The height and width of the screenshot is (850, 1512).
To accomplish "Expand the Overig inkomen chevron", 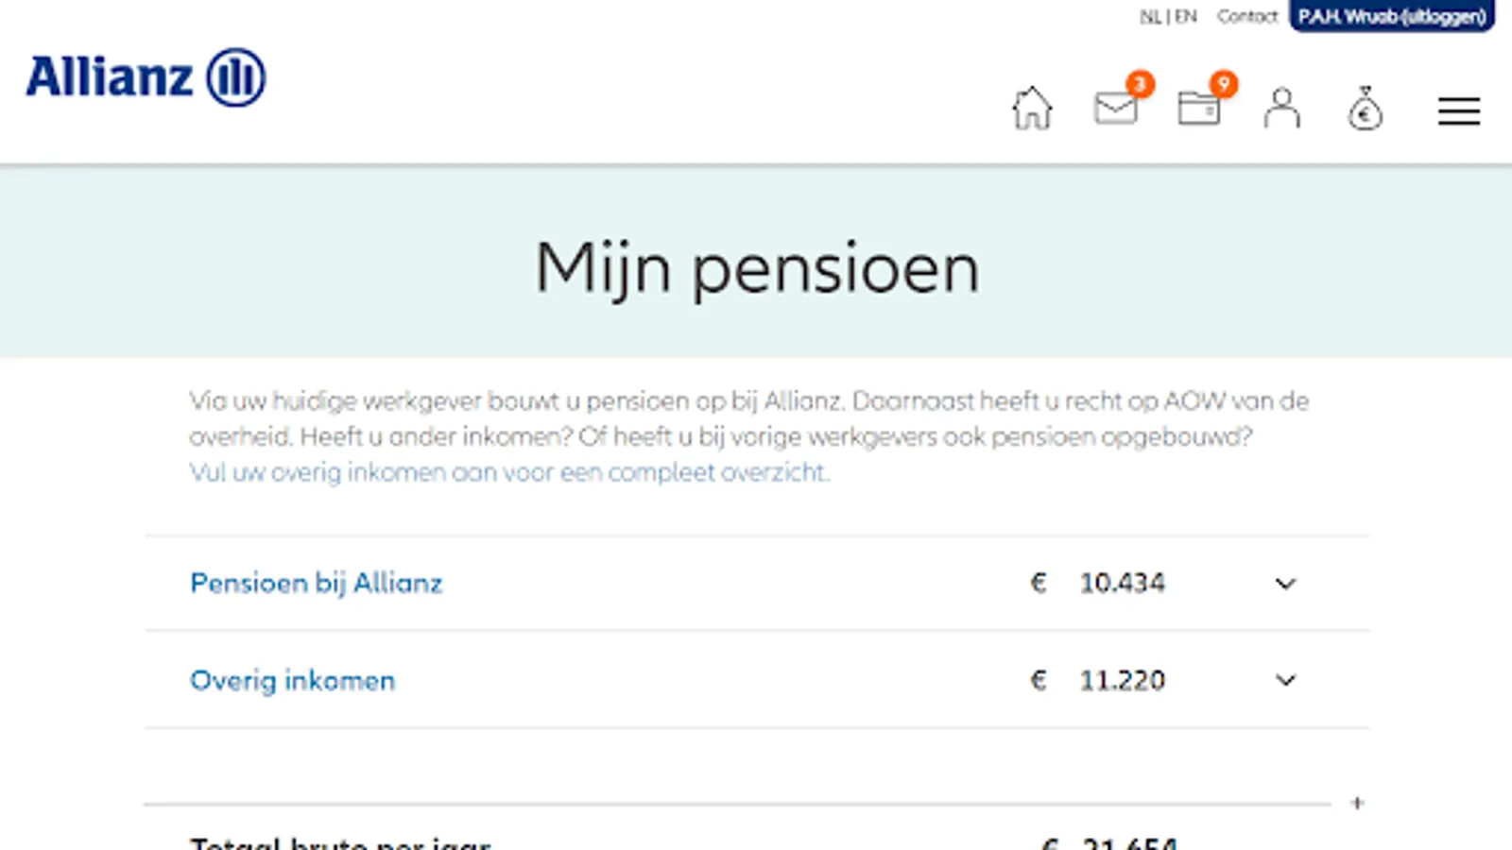I will pyautogui.click(x=1285, y=680).
